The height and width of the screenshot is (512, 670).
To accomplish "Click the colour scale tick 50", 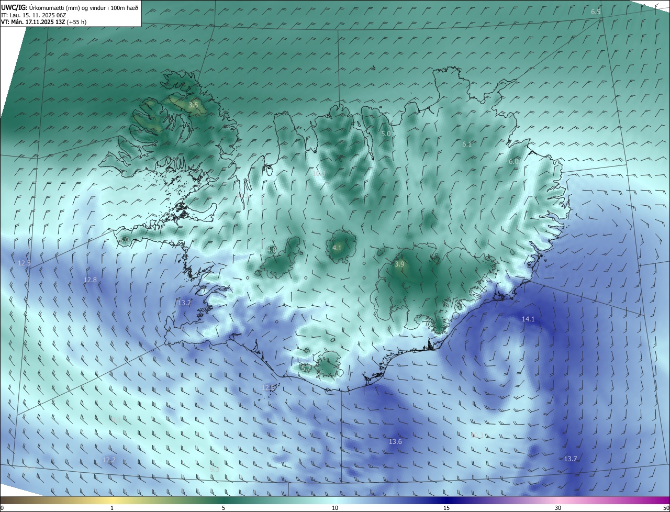I will (666, 508).
